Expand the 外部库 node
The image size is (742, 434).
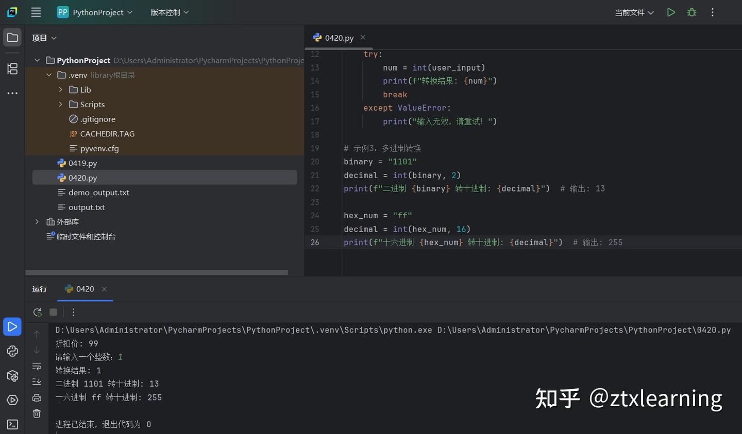37,222
